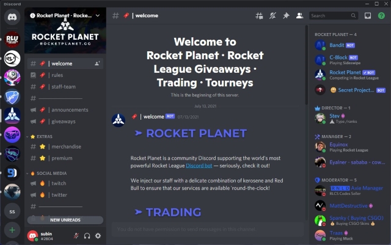Image resolution: width=391 pixels, height=245 pixels.
Task: Toggle the member list panel
Action: (299, 16)
